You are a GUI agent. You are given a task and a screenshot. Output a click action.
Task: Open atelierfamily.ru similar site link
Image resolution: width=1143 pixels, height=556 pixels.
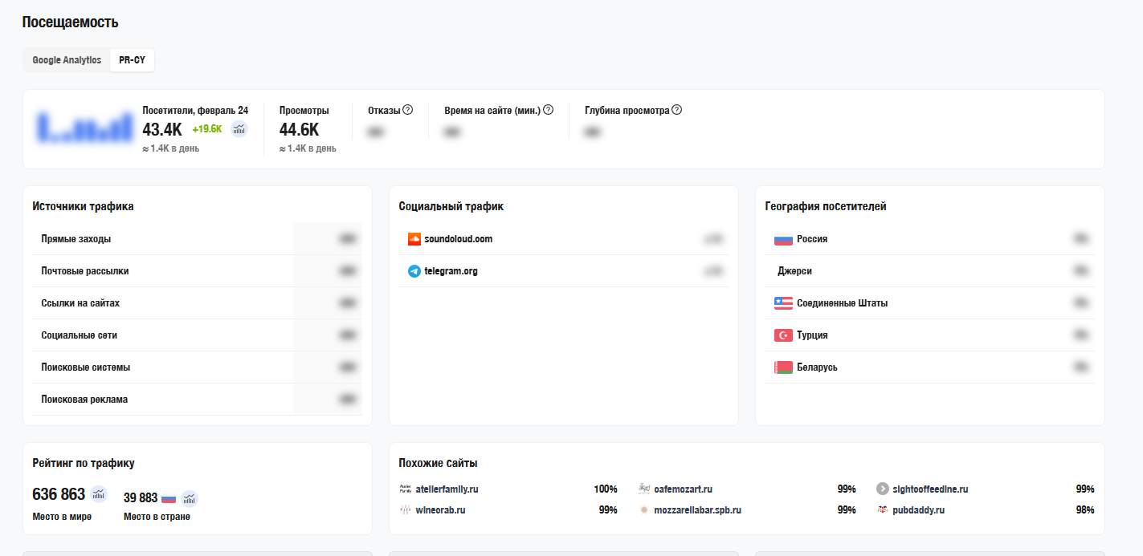[447, 489]
